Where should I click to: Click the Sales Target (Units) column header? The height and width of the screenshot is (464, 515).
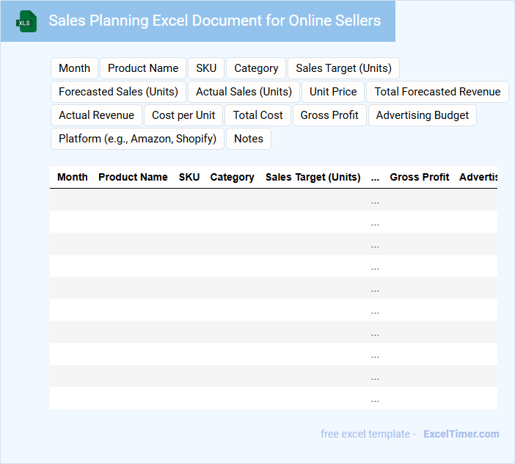313,177
